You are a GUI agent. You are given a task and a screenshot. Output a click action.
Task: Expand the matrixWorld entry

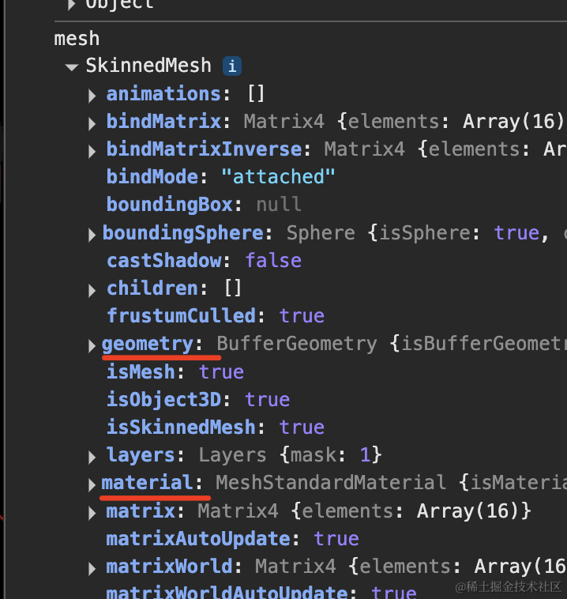tap(92, 568)
